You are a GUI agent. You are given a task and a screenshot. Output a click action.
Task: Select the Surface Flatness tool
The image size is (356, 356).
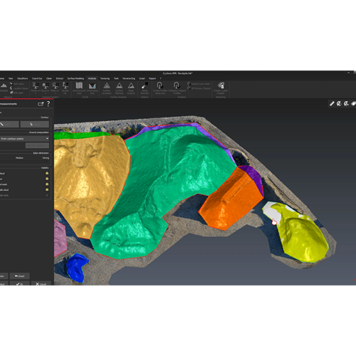(x=119, y=88)
